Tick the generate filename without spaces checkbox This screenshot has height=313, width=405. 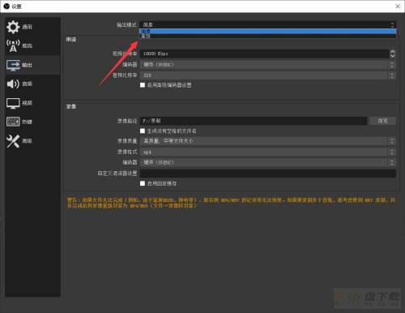pos(143,131)
